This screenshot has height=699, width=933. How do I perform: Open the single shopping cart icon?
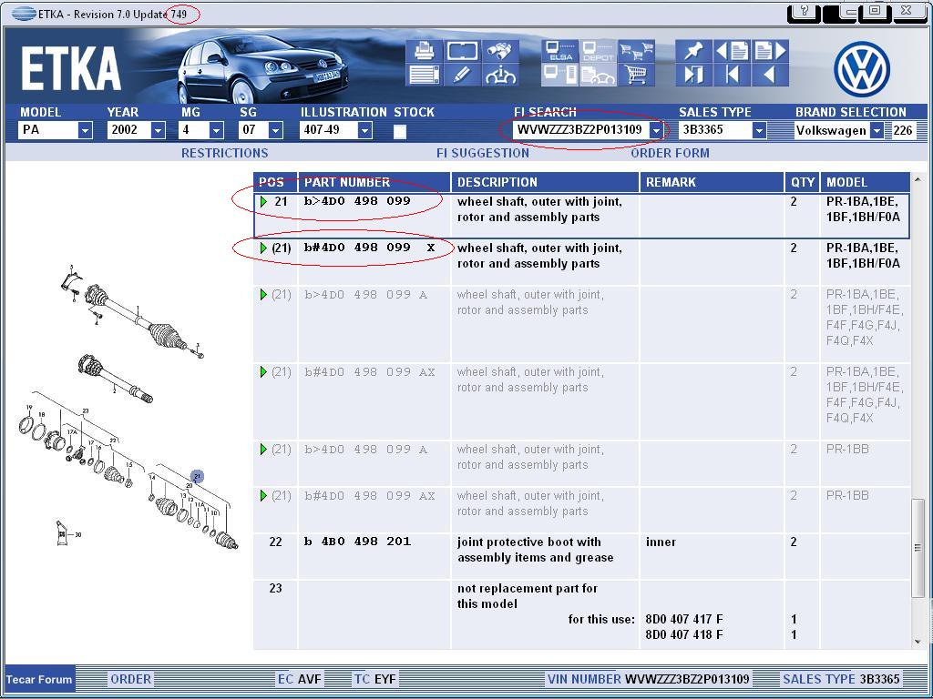click(x=636, y=75)
